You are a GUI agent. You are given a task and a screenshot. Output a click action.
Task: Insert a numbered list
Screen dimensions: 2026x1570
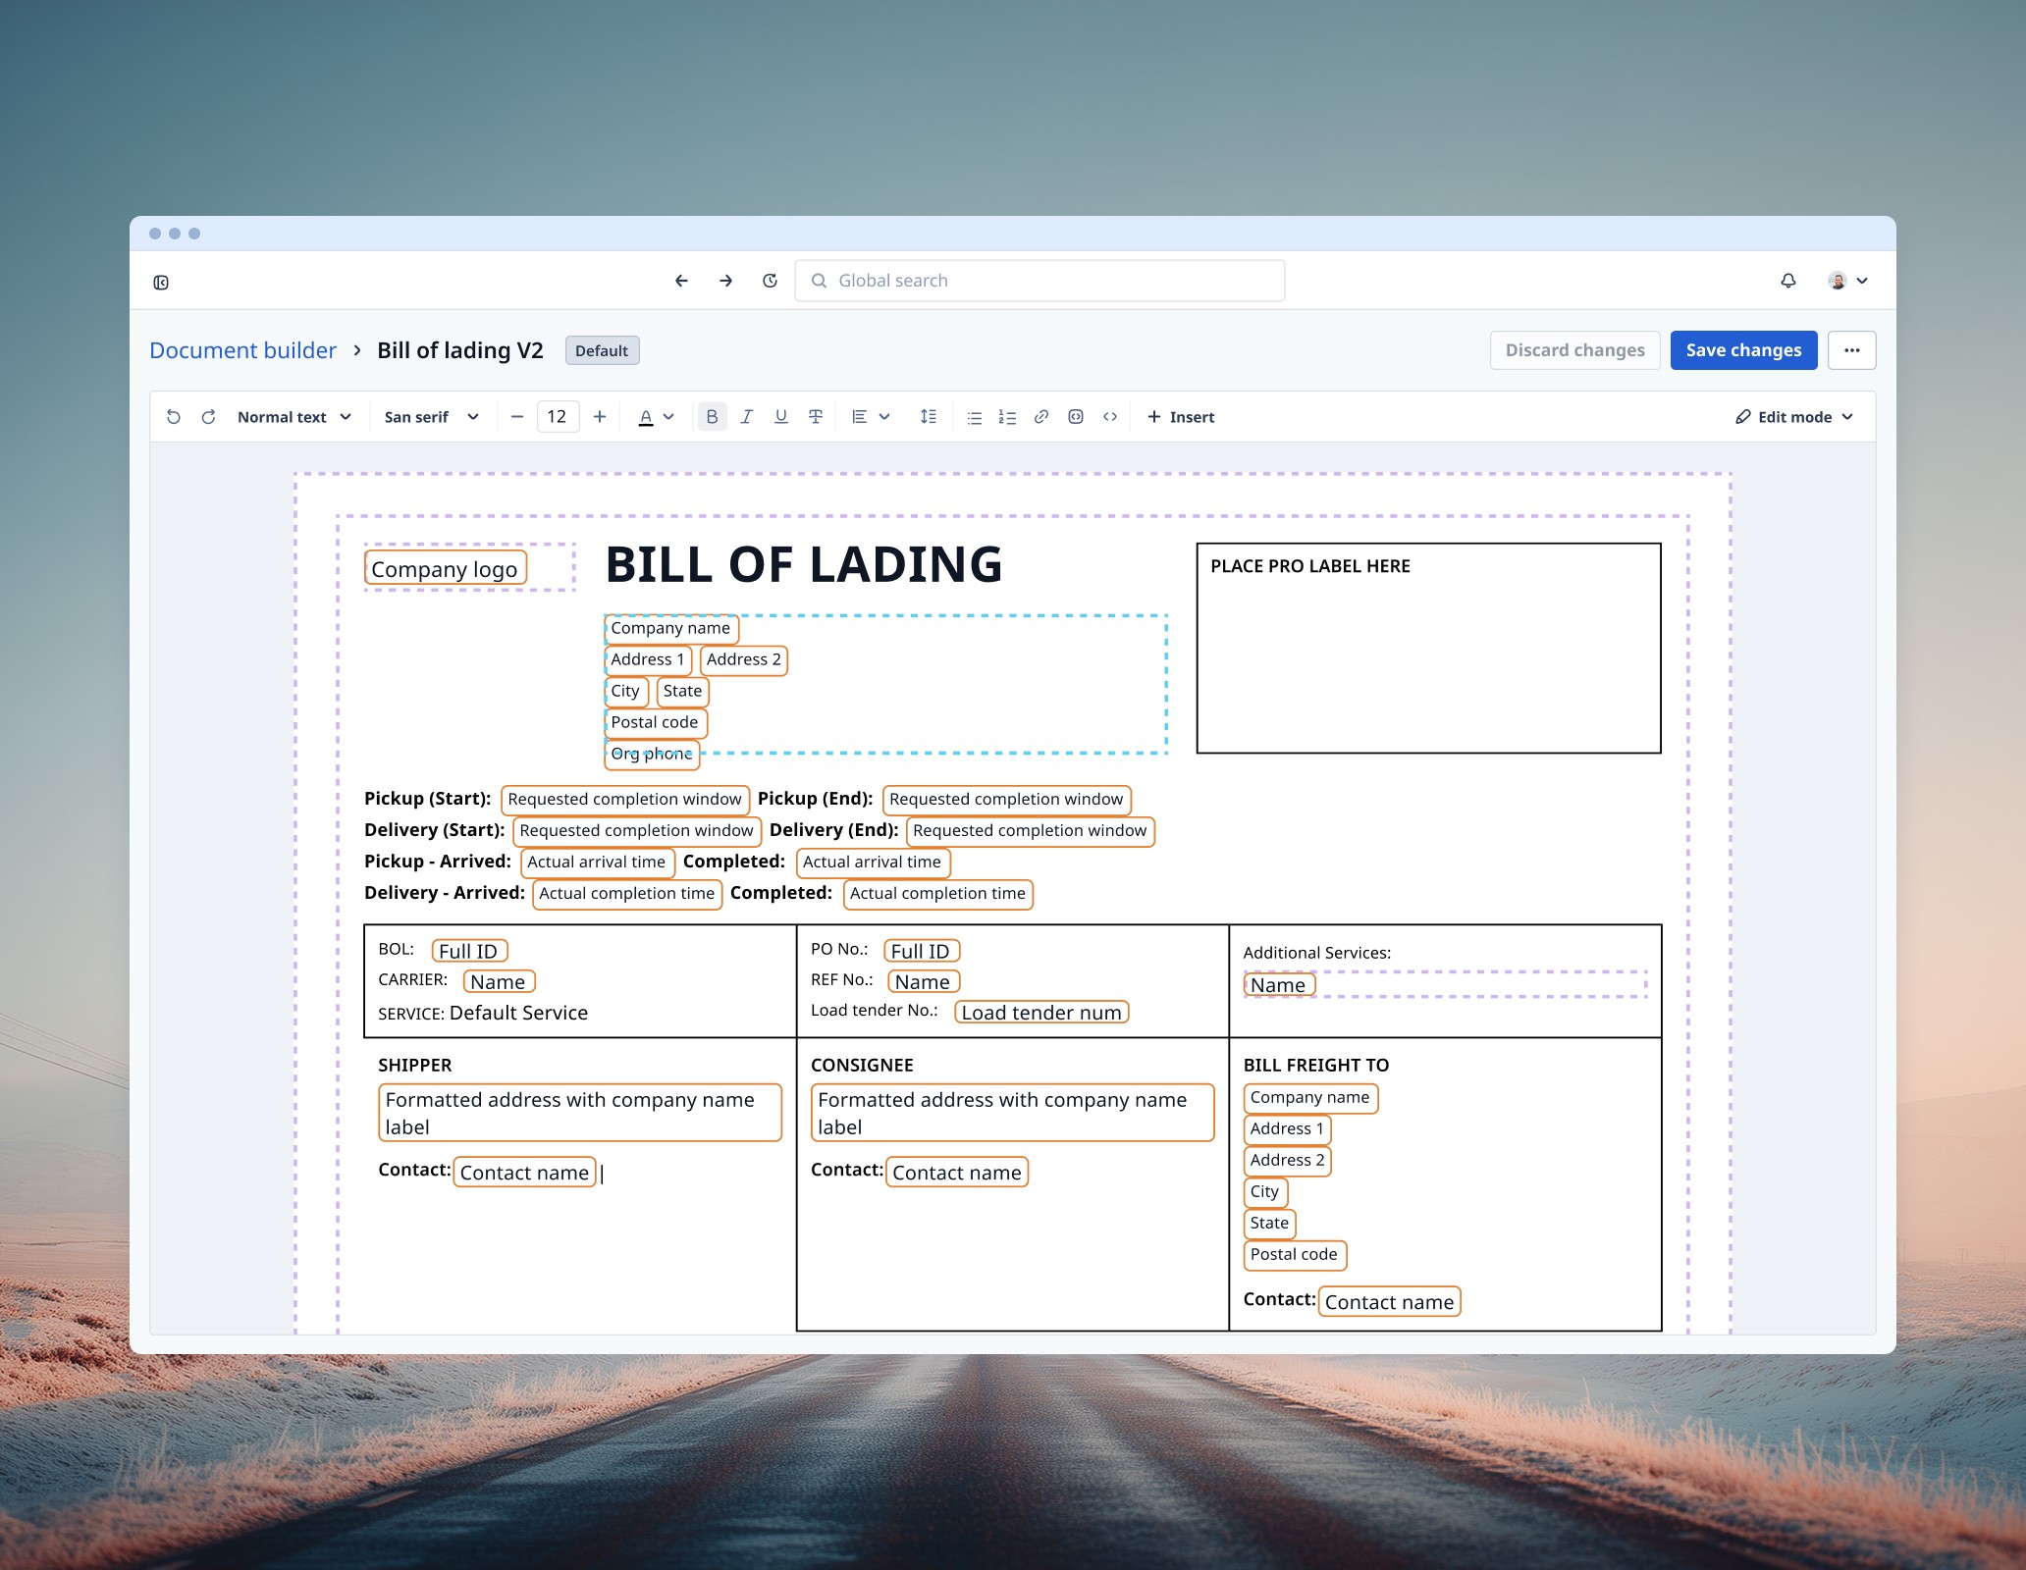point(1007,417)
